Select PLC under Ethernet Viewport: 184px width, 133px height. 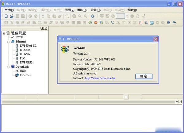click(22, 58)
